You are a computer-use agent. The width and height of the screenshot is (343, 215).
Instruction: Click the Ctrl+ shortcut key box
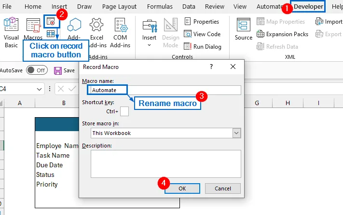pyautogui.click(x=124, y=111)
